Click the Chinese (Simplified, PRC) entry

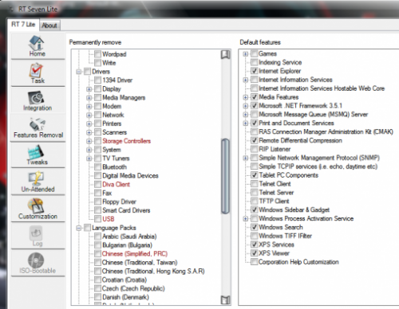(x=135, y=254)
